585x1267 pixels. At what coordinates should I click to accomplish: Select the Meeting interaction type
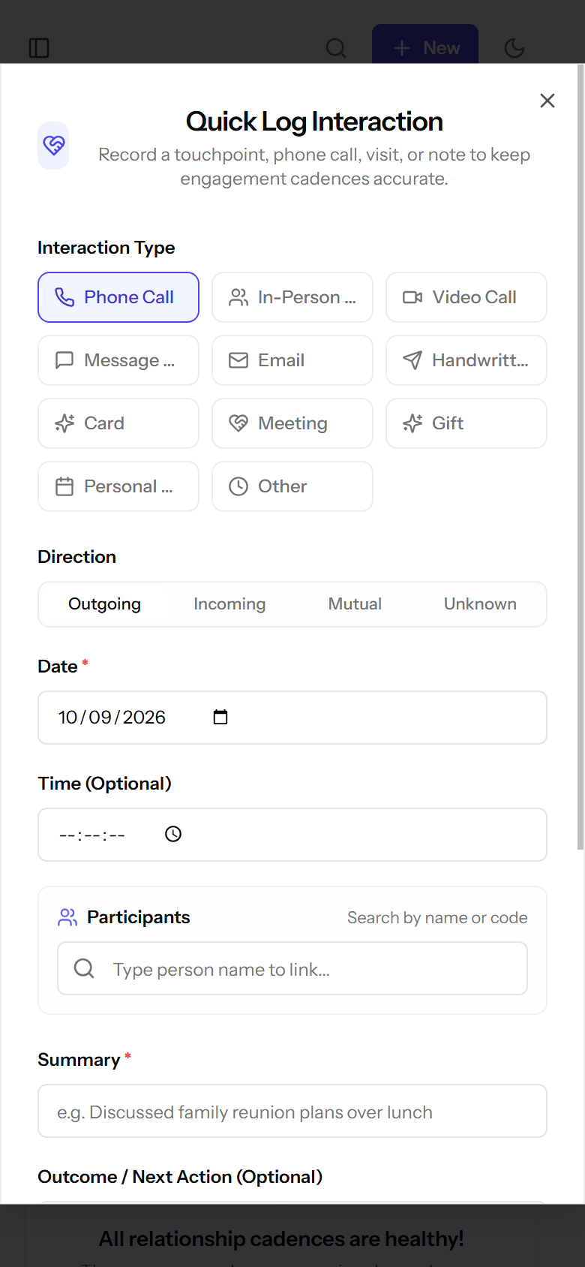click(292, 423)
